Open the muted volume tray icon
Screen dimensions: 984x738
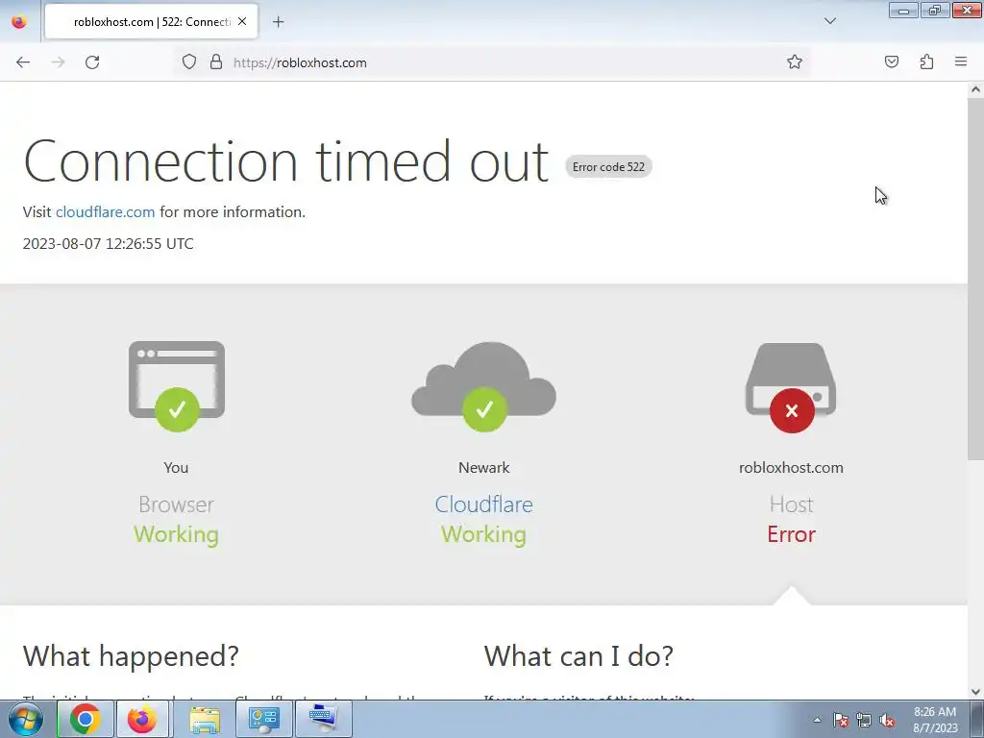(x=887, y=721)
